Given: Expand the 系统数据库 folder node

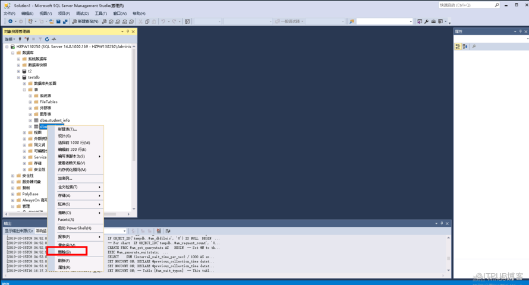Looking at the screenshot, I should click(18, 59).
